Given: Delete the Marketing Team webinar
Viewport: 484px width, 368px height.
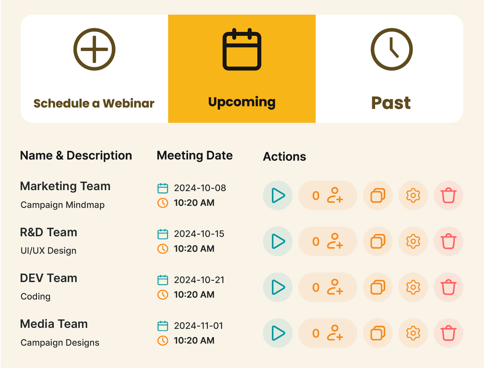Looking at the screenshot, I should click(x=448, y=196).
